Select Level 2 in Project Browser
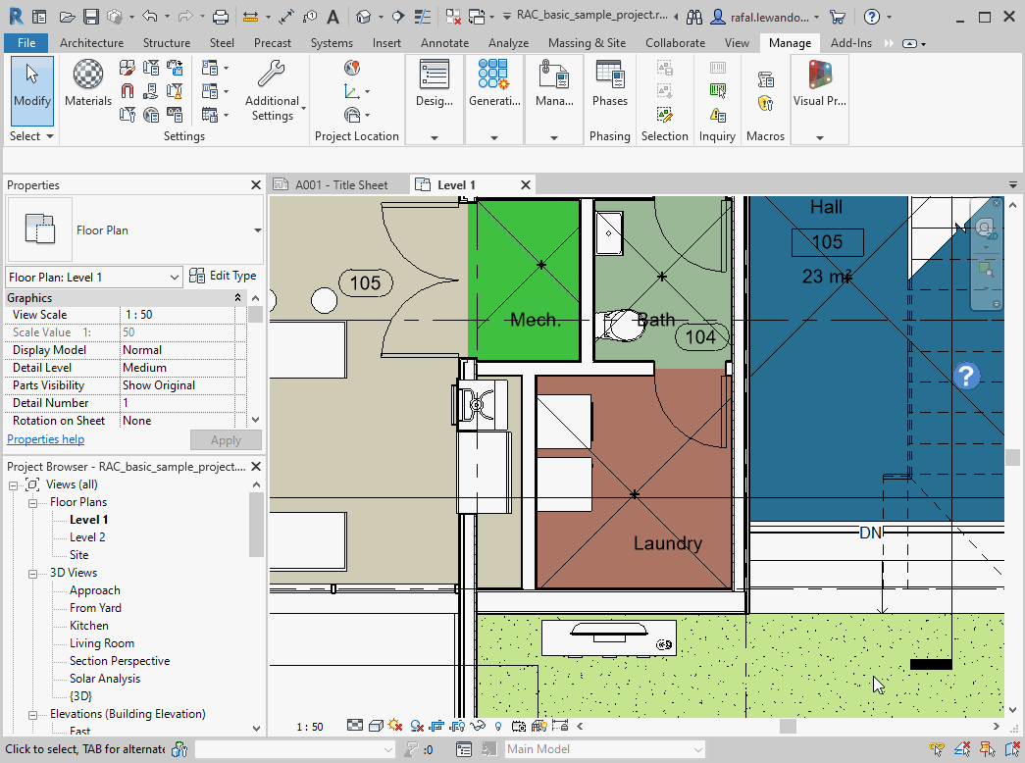This screenshot has height=763, width=1025. pos(87,537)
